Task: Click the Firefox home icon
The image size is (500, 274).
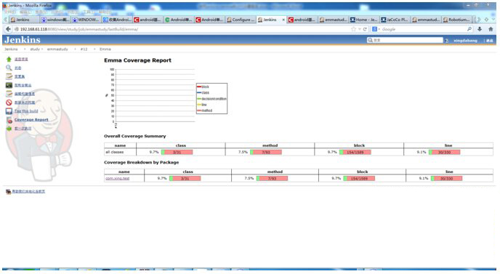Action: point(491,29)
